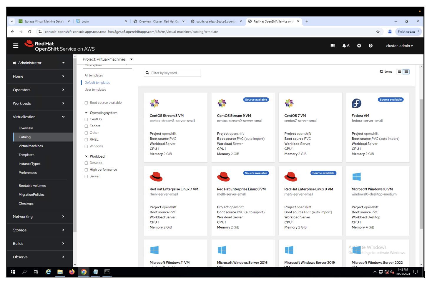Viewport: 432px width, 283px height.
Task: Collapse the Workload filter section
Action: [x=95, y=156]
